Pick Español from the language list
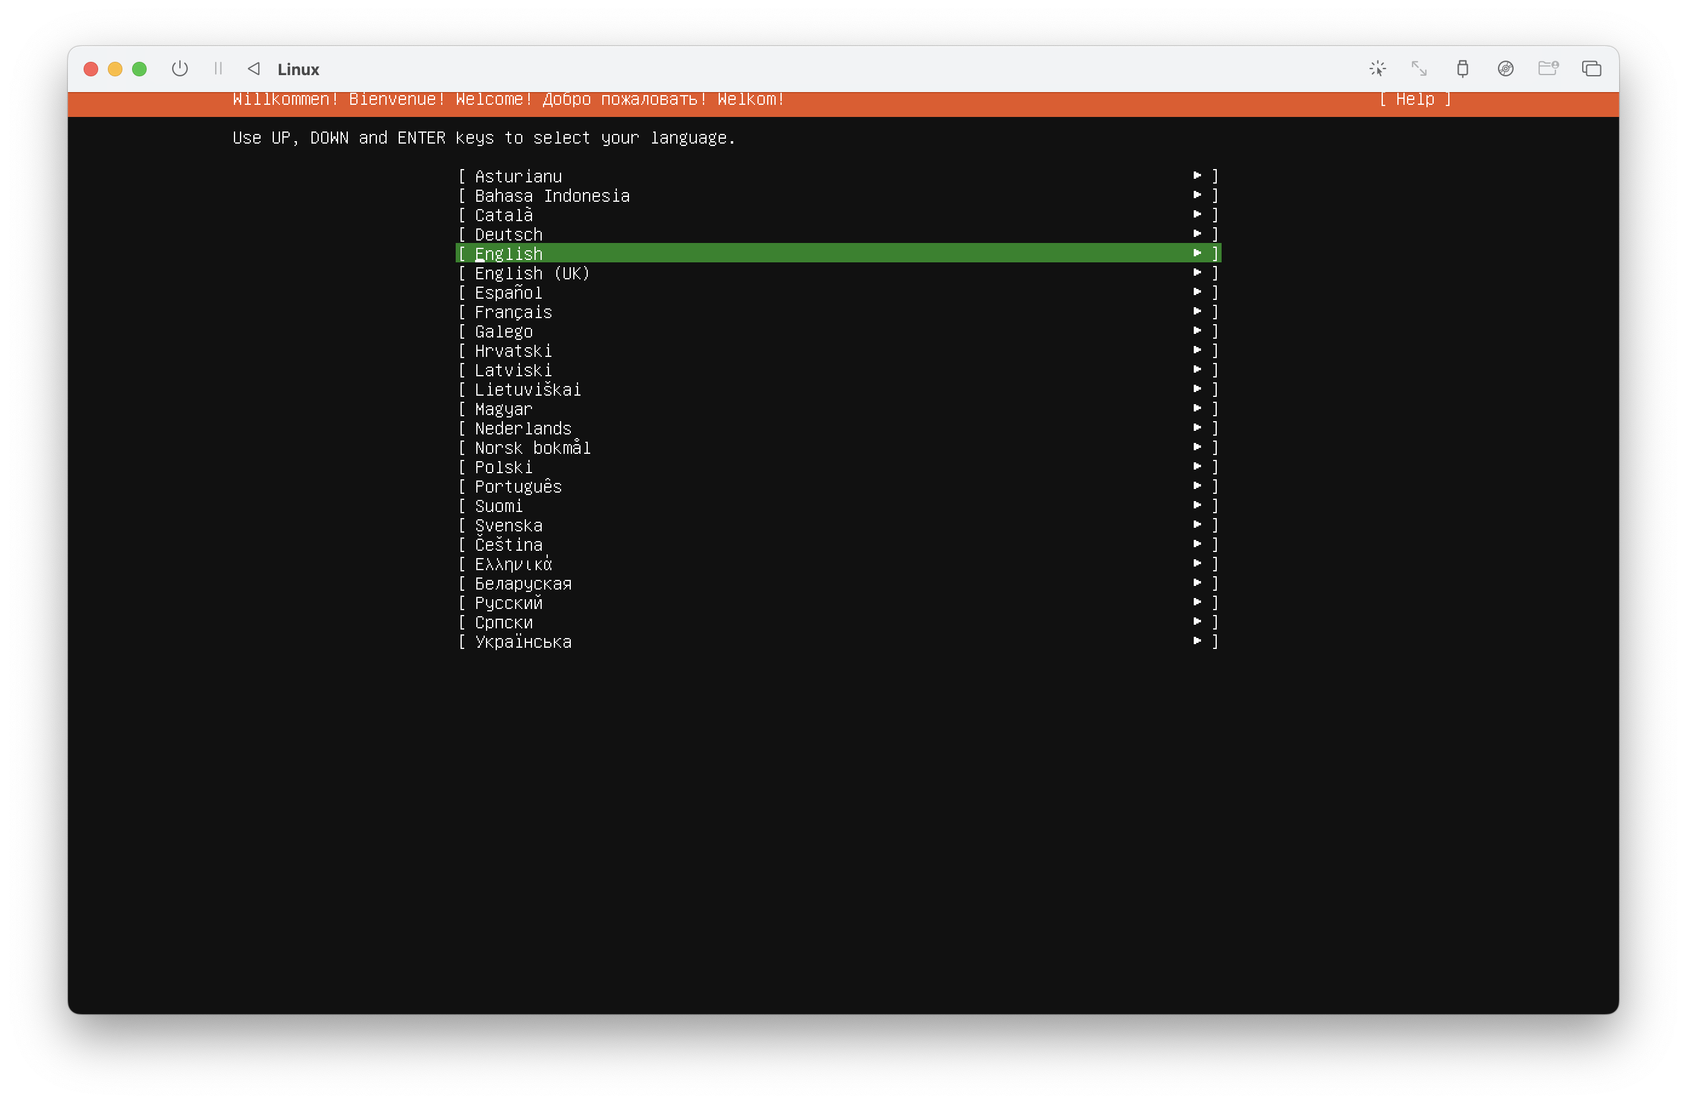1687x1104 pixels. pyautogui.click(x=508, y=293)
